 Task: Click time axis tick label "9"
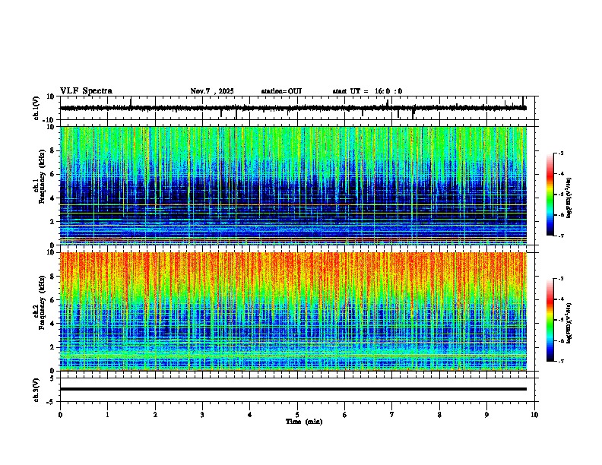pyautogui.click(x=486, y=415)
